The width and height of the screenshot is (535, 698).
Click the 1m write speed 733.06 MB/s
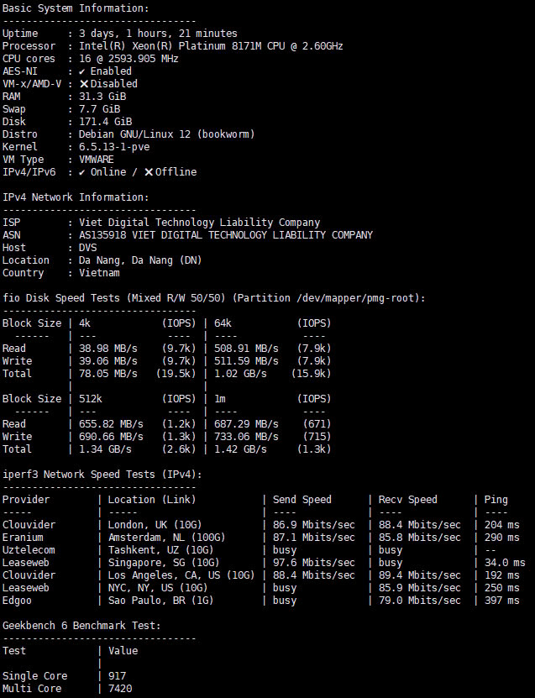244,437
